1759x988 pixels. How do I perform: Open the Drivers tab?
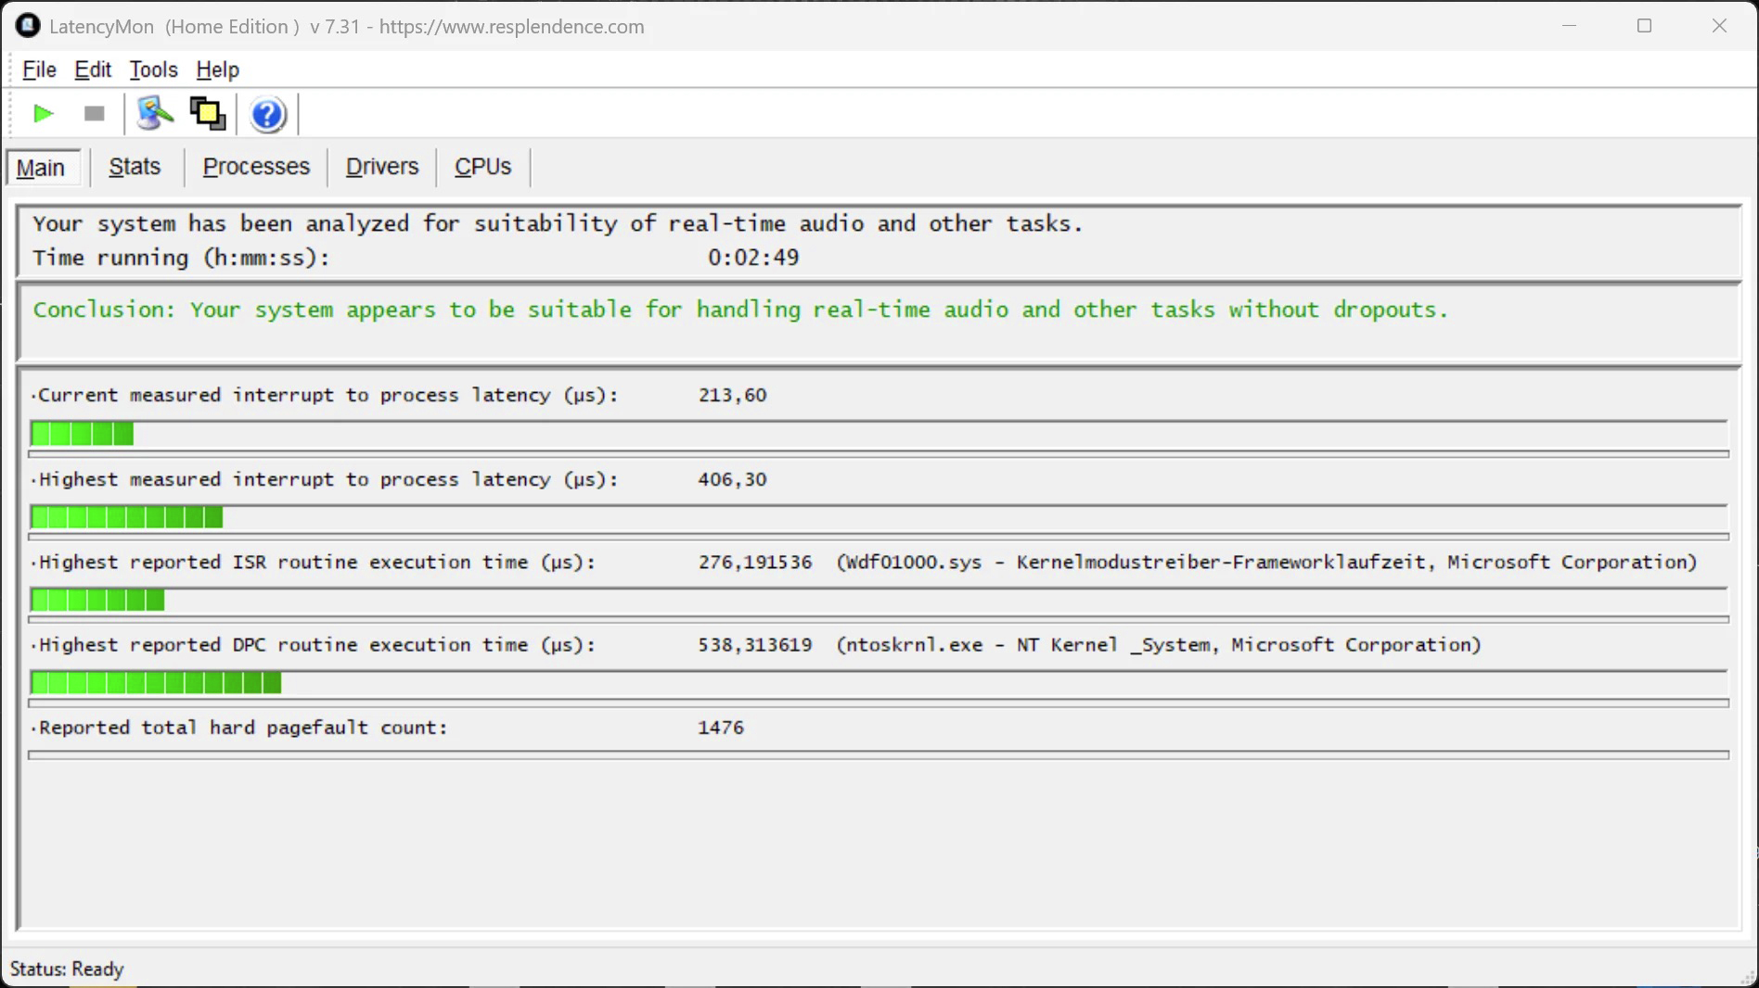(x=382, y=167)
